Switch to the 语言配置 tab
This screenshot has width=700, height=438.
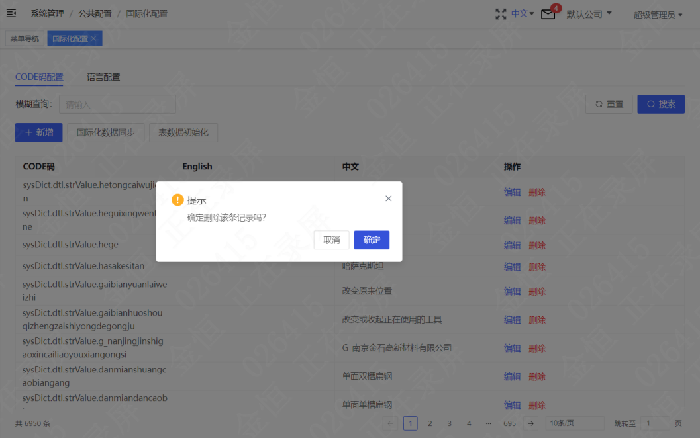103,77
